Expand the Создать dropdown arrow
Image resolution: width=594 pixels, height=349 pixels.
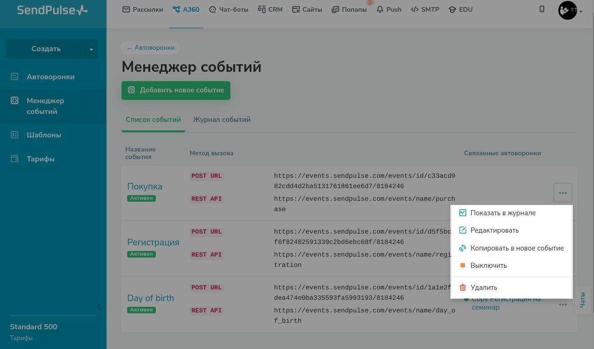pyautogui.click(x=91, y=49)
